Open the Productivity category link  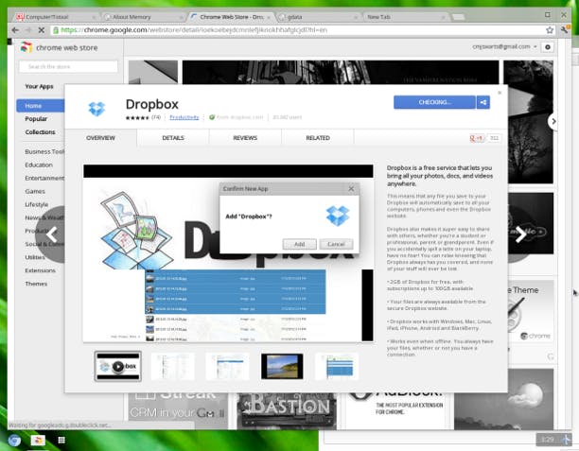[x=184, y=117]
